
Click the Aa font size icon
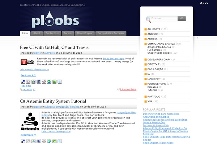pos(202,3)
